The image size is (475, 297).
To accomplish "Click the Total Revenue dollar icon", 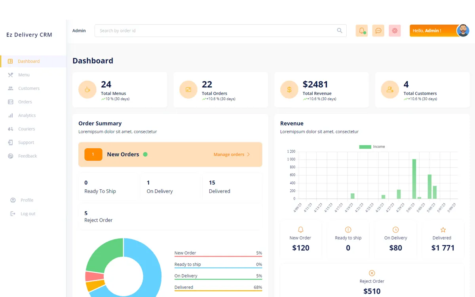I will 289,89.
